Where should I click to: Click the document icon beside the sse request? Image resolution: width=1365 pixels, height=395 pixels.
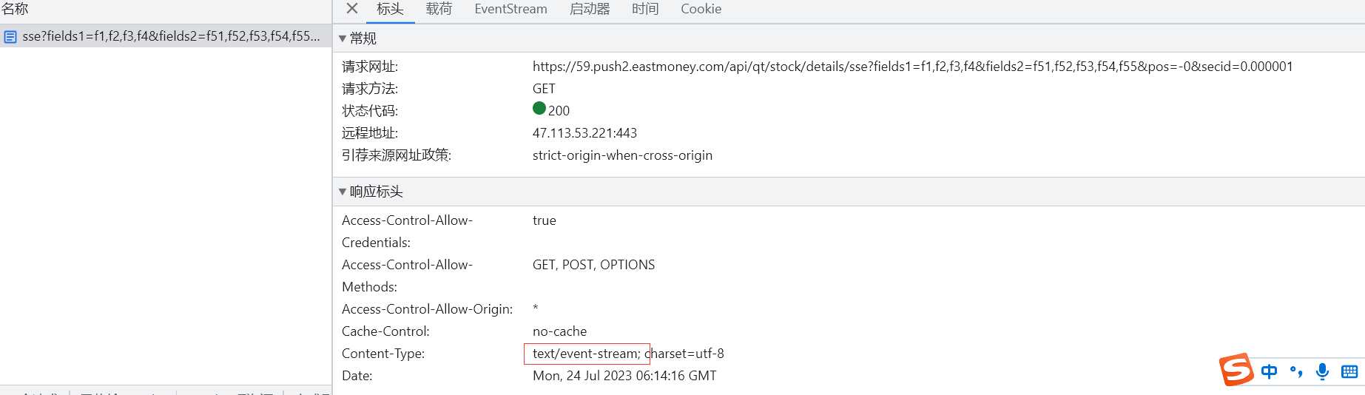click(x=10, y=36)
